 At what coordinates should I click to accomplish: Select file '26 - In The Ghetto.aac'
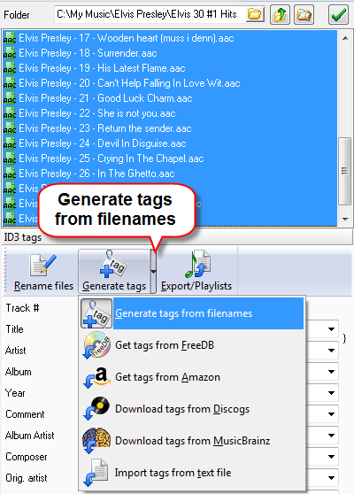96,174
